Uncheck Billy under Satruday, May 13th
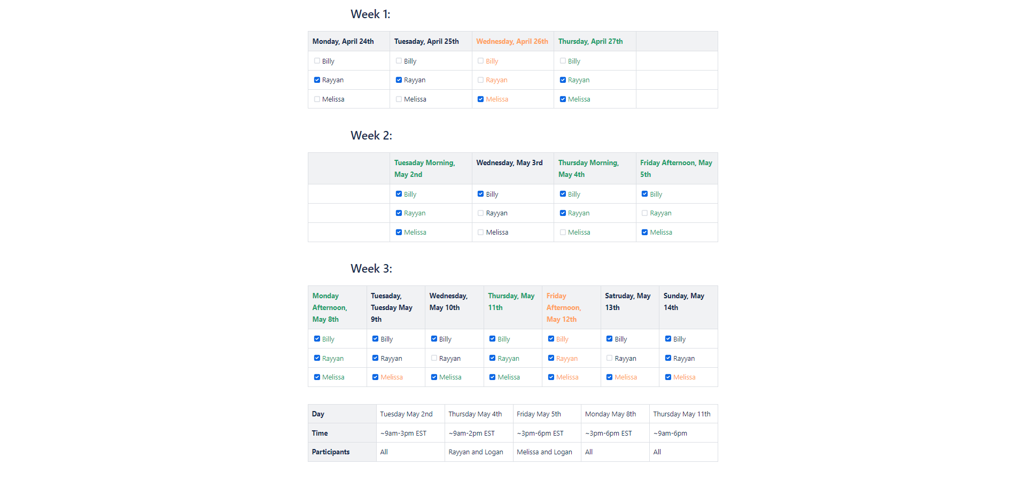This screenshot has height=480, width=1026. 609,339
